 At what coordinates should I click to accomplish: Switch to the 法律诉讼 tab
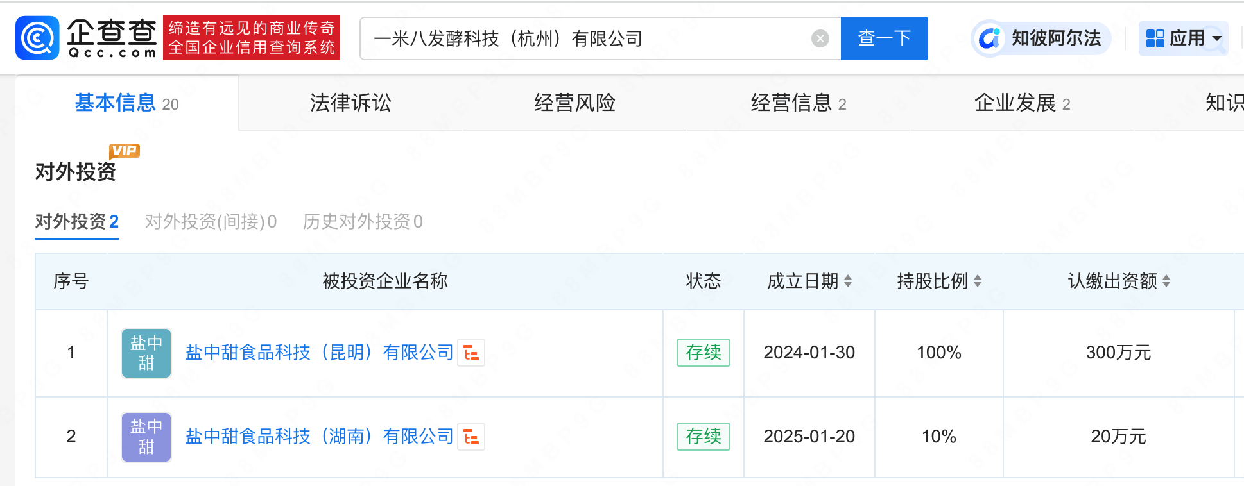(x=350, y=103)
